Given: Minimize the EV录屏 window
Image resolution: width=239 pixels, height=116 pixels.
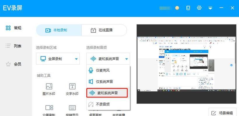Looking at the screenshot, I should [221, 8].
